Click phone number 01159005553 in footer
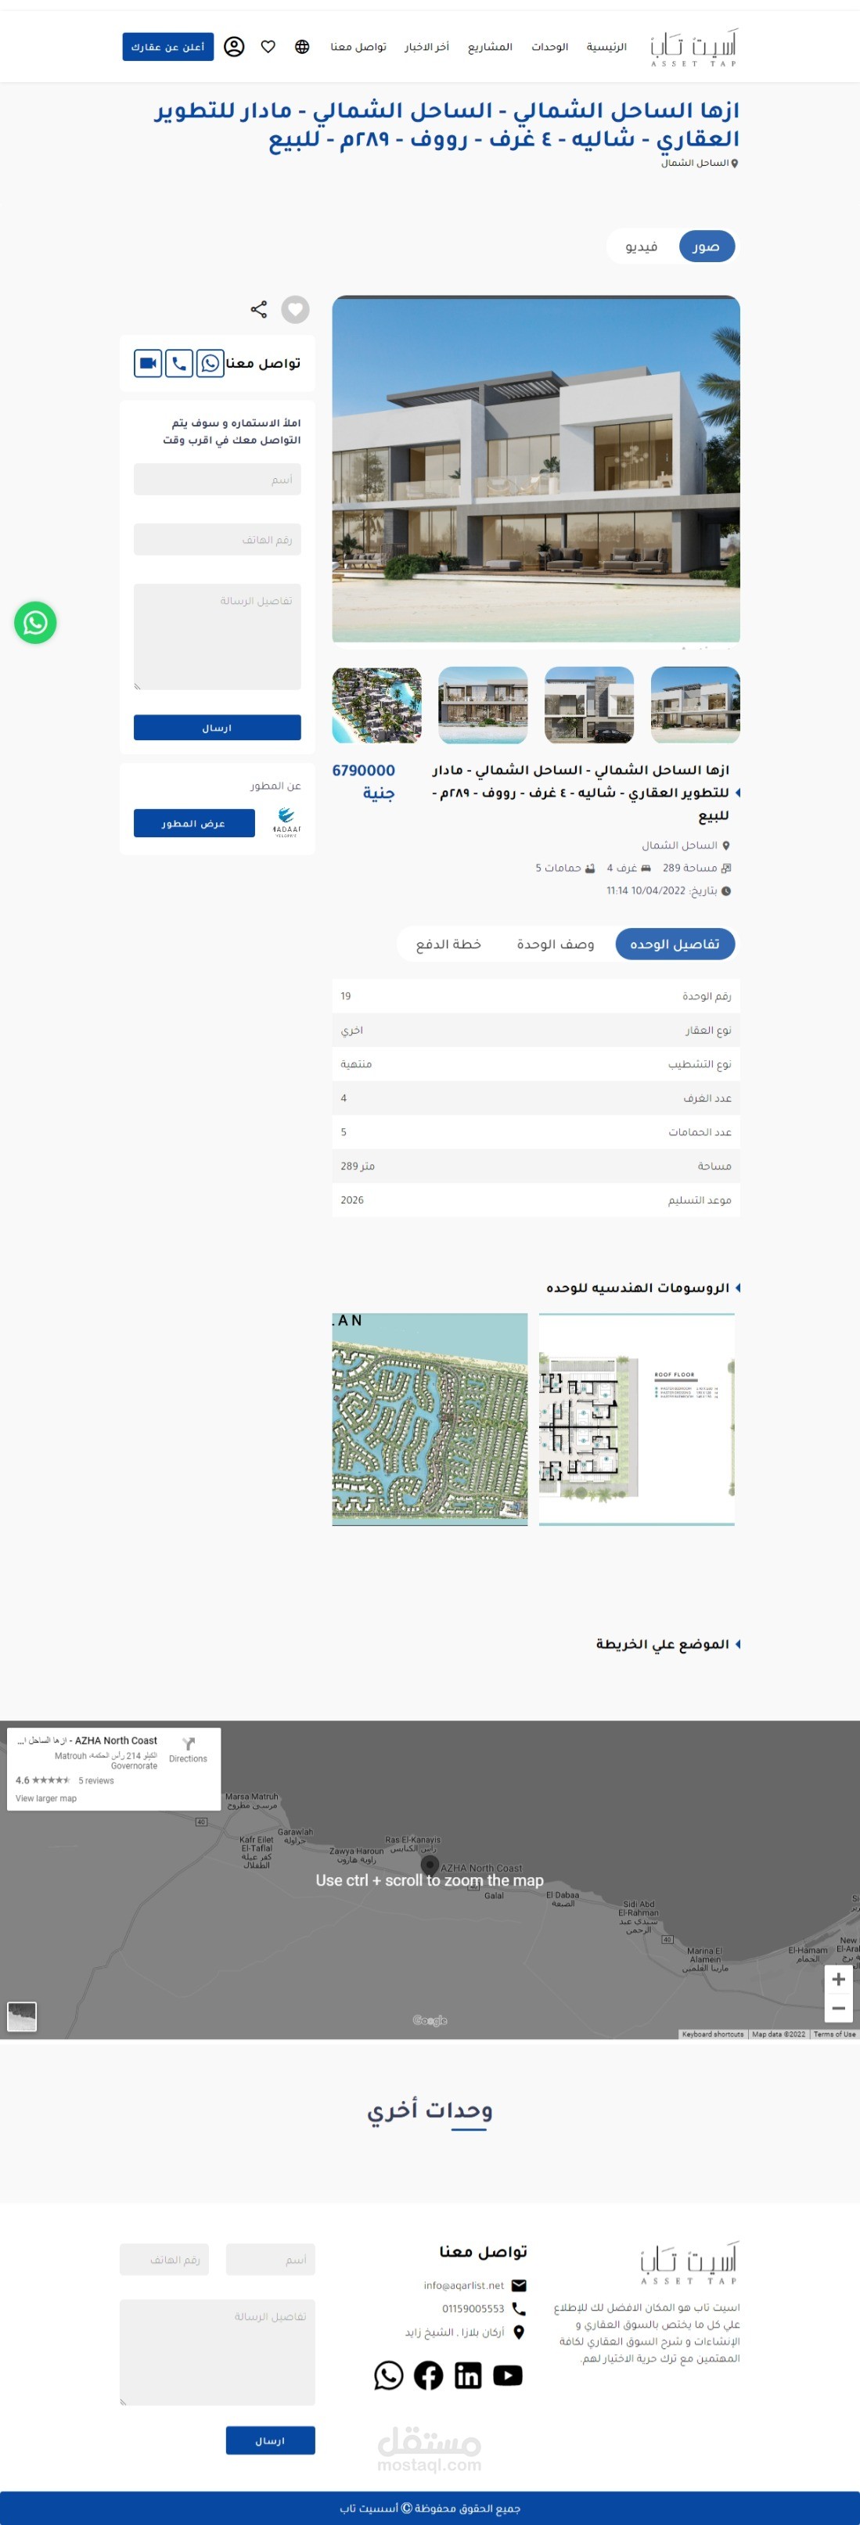Image resolution: width=860 pixels, height=2525 pixels. click(x=473, y=2308)
